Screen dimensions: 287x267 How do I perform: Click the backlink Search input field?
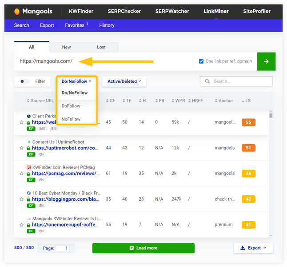click(236, 81)
